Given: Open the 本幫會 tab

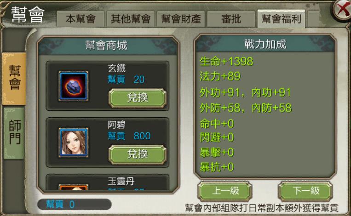Looking at the screenshot, I should [81, 19].
